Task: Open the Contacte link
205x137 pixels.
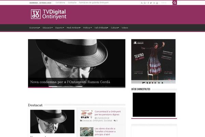Action: click(72, 3)
